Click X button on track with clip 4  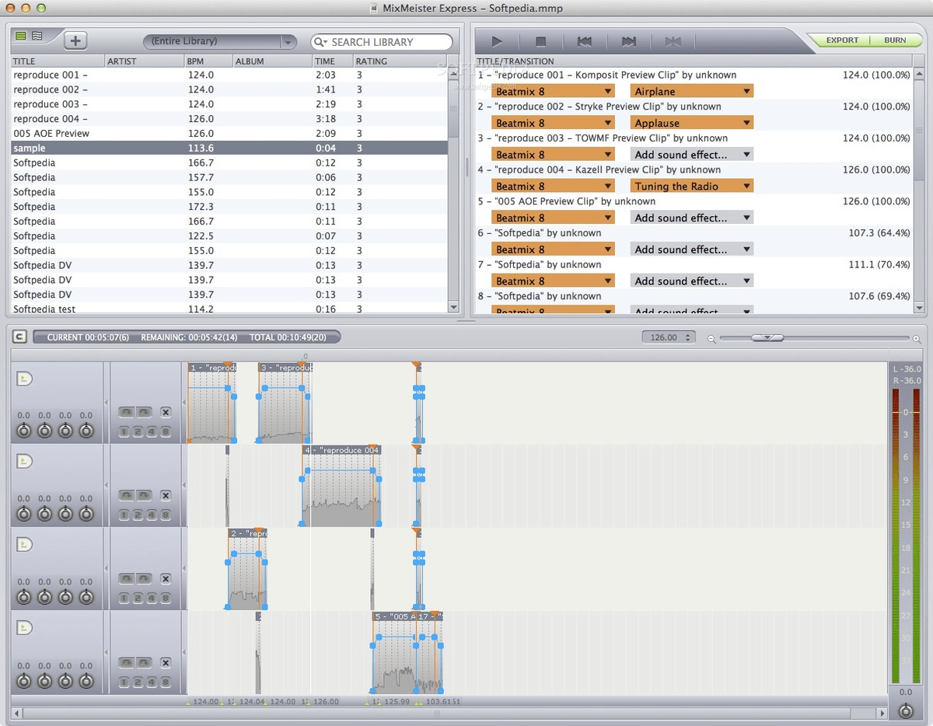click(x=166, y=495)
